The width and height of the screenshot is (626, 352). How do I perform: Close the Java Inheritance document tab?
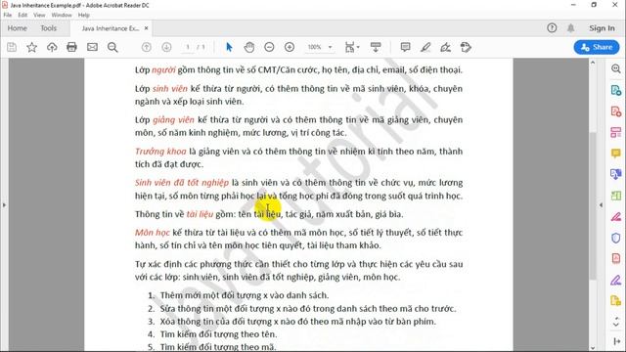[146, 28]
